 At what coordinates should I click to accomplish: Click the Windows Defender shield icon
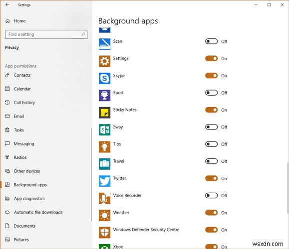[104, 232]
